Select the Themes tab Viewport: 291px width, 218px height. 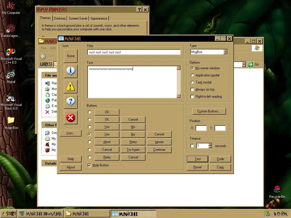click(45, 18)
